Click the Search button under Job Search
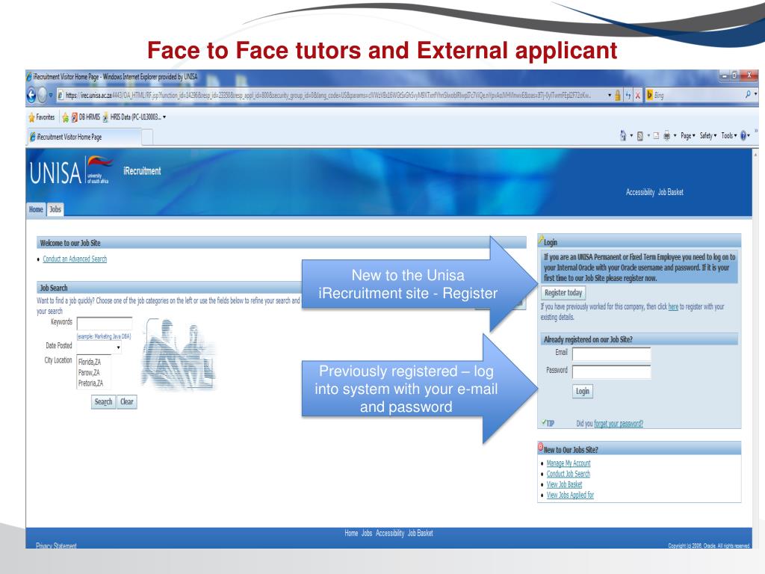 103,401
